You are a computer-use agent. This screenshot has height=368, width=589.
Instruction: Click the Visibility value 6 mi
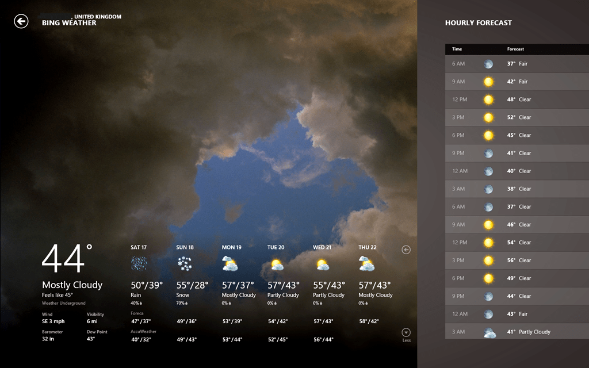click(x=92, y=321)
